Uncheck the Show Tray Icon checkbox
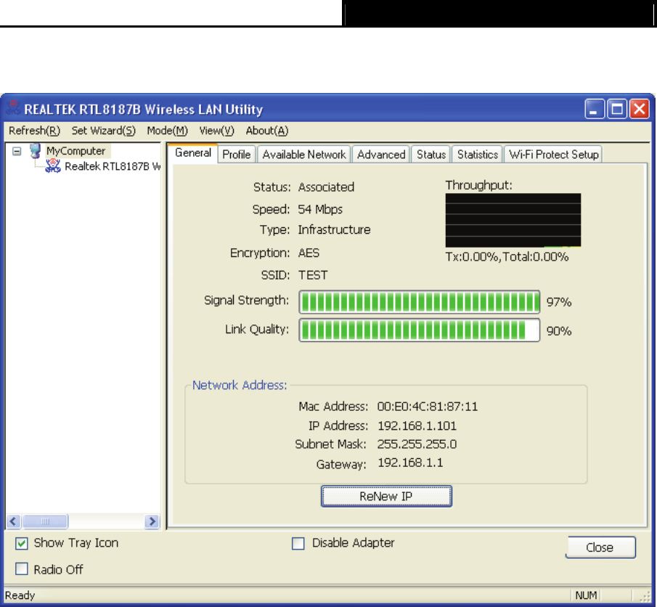 (21, 544)
